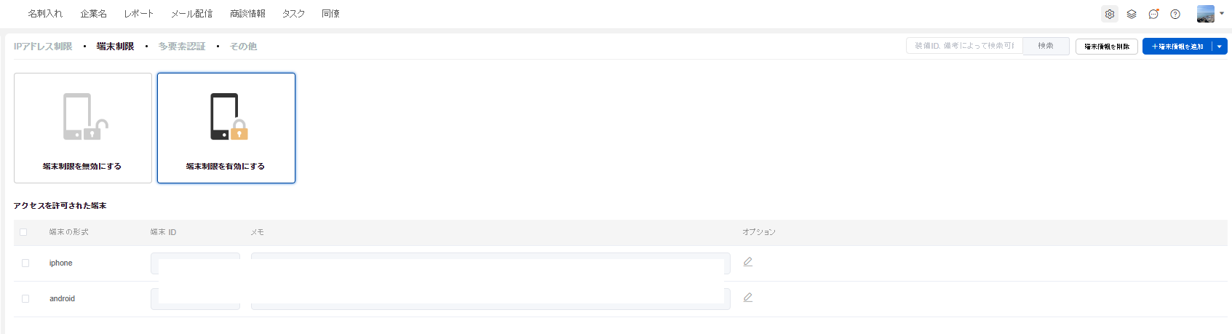Click the 端末情報を削除 button
This screenshot has height=334, width=1232.
(1107, 47)
